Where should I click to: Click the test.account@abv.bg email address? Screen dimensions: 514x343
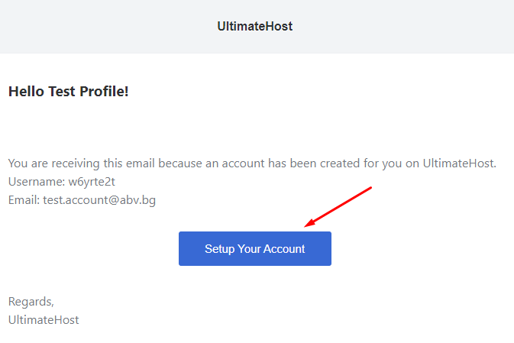coord(99,200)
